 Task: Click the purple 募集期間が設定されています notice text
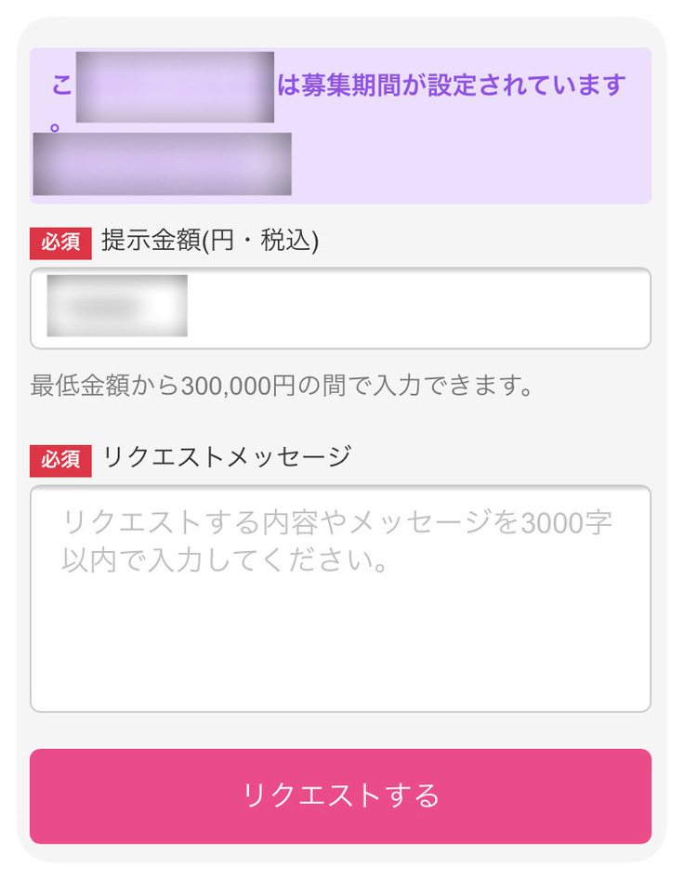pos(451,85)
